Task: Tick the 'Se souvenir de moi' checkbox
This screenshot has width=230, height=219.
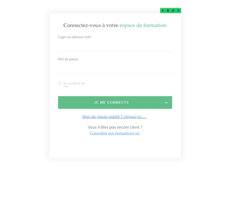Action: tap(60, 83)
